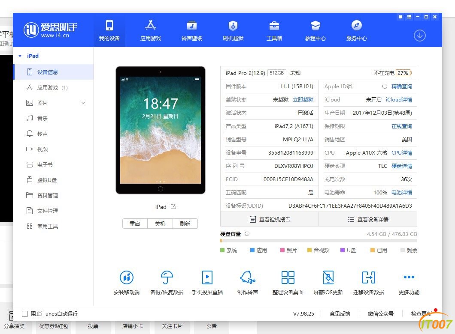Screen dimensions: 455x334
Task: Open 视频 sidebar item
Action: pyautogui.click(x=53, y=149)
